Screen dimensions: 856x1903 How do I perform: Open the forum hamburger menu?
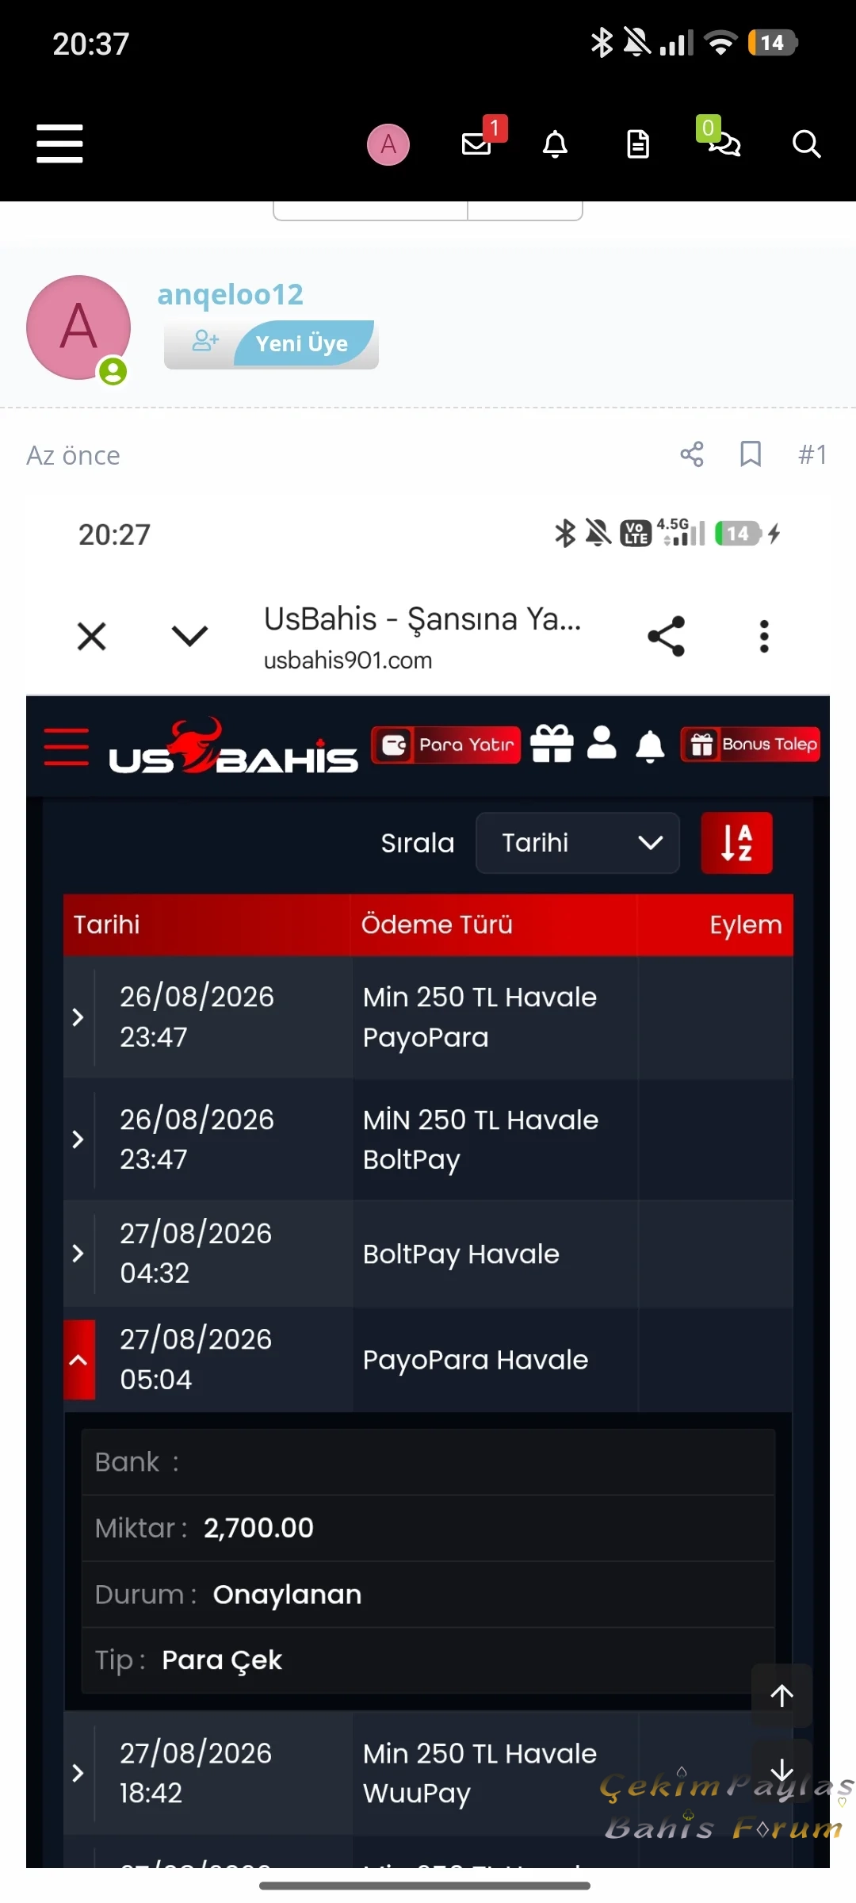[59, 144]
